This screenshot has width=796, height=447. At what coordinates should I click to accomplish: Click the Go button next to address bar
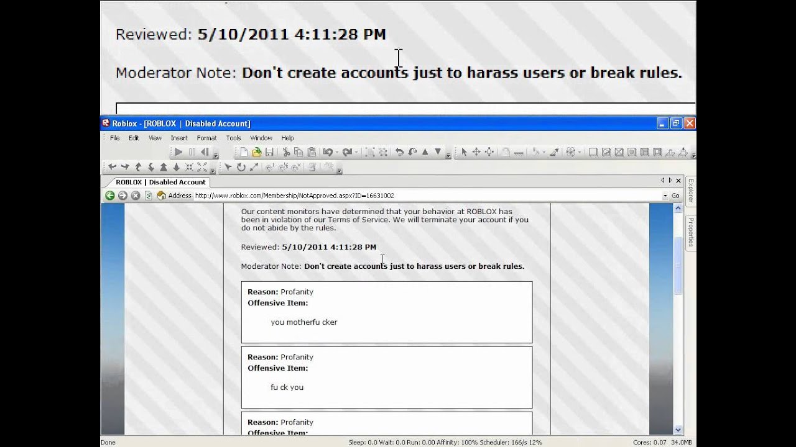pos(675,196)
